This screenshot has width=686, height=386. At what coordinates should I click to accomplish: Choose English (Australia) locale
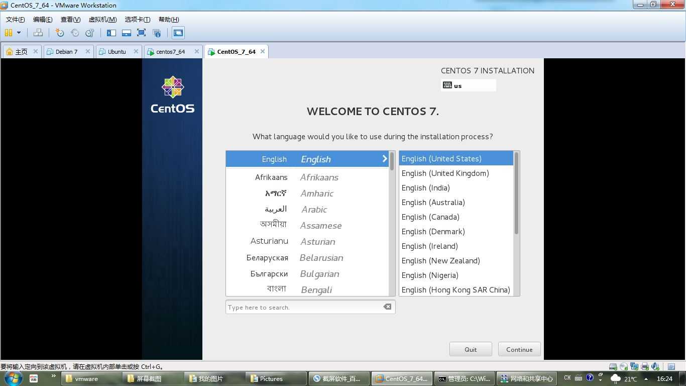[x=456, y=202]
